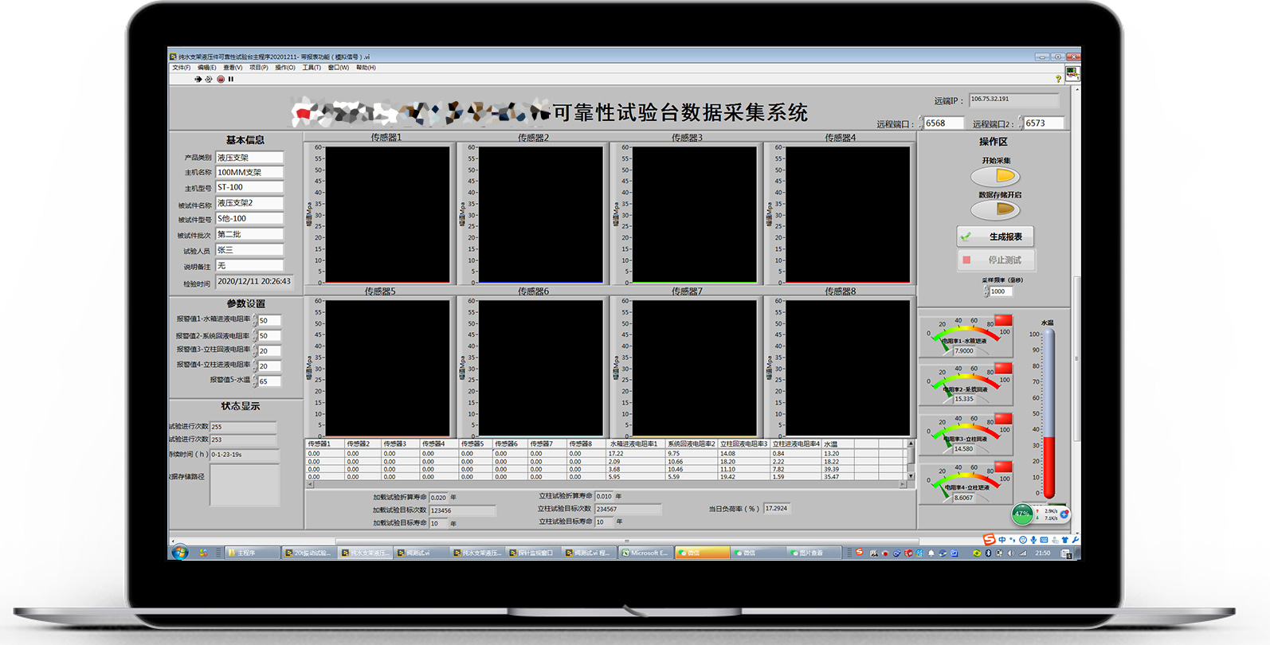Screen dimensions: 1270x645
Task: Click the 停止测试 button
Action: click(995, 260)
